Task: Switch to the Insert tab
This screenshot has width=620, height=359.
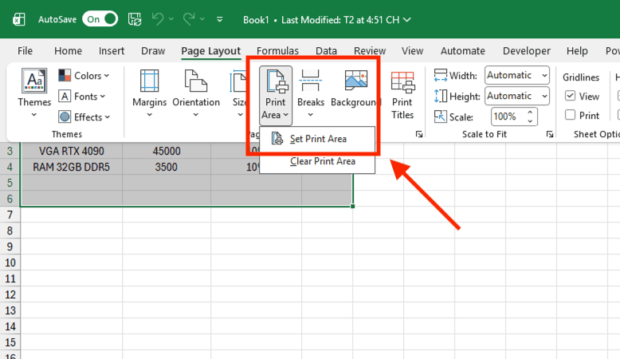Action: point(112,51)
